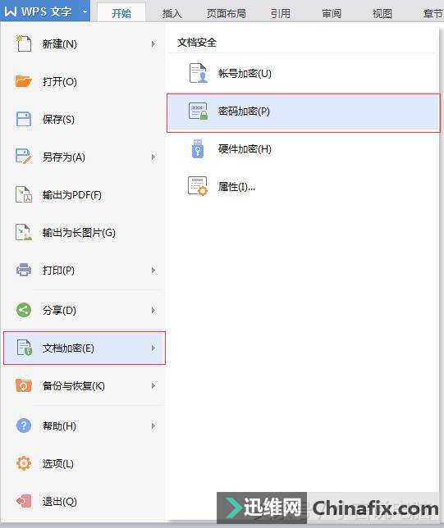Open the WPS 文字 dropdown arrow

point(85,11)
